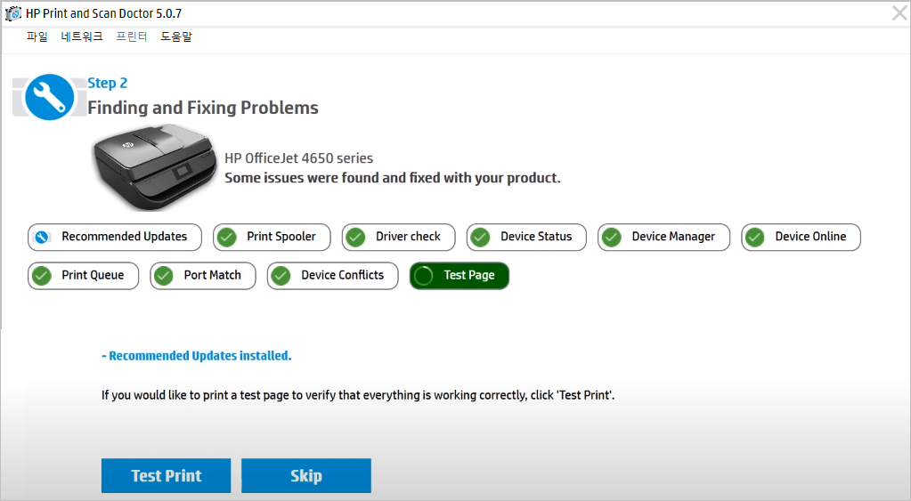Click 'Some issues were found and fixed' text

click(393, 178)
